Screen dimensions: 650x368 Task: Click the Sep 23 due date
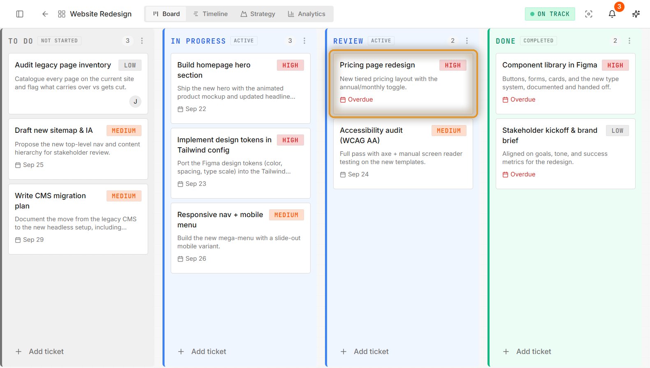[192, 184]
